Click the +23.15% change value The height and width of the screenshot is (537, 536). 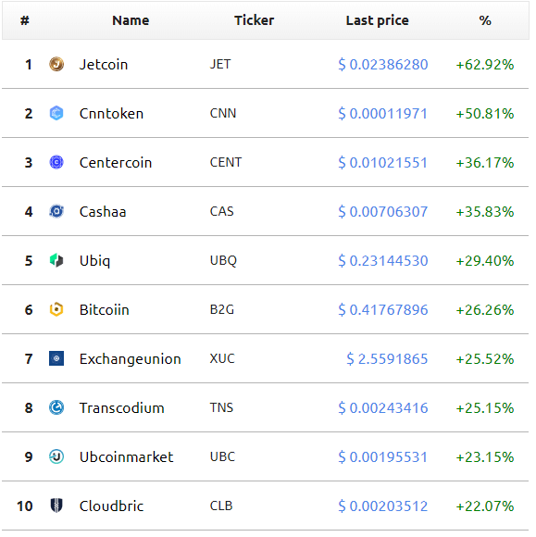click(485, 456)
